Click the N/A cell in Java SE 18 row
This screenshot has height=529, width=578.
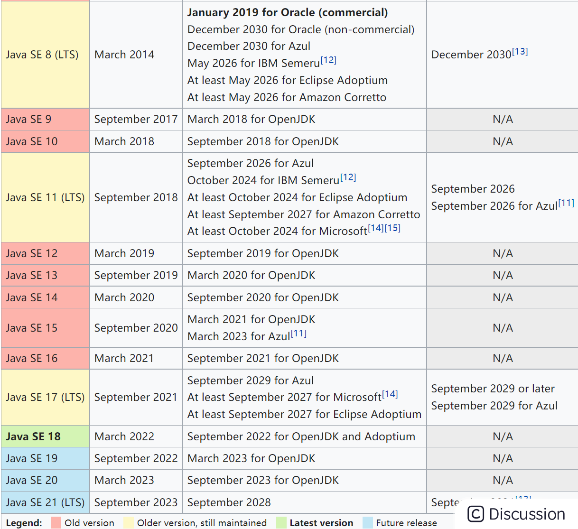click(x=503, y=436)
